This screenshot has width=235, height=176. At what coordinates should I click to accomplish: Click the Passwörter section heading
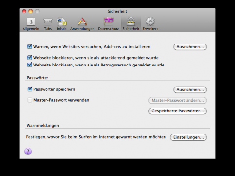tap(38, 78)
